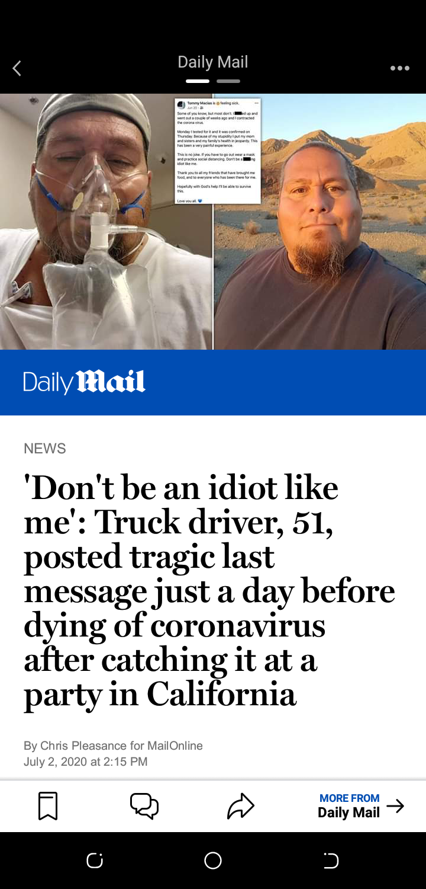
Task: Tap the NEWS category label
Action: [x=45, y=449]
